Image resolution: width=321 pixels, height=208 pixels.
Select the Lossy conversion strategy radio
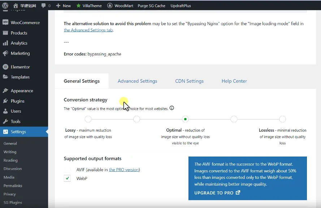88,119
